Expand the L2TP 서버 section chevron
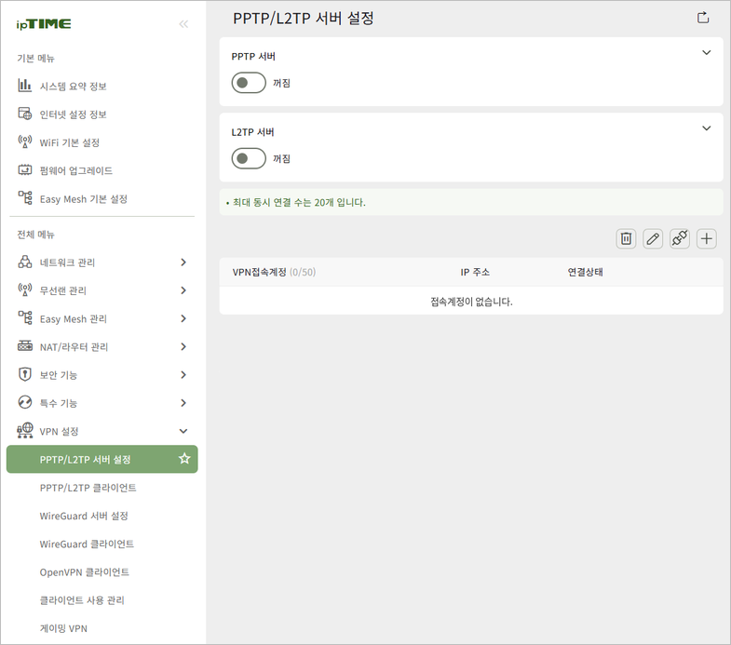This screenshot has width=731, height=645. pyautogui.click(x=706, y=128)
